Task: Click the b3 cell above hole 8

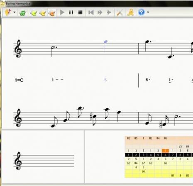Action: [180, 147]
